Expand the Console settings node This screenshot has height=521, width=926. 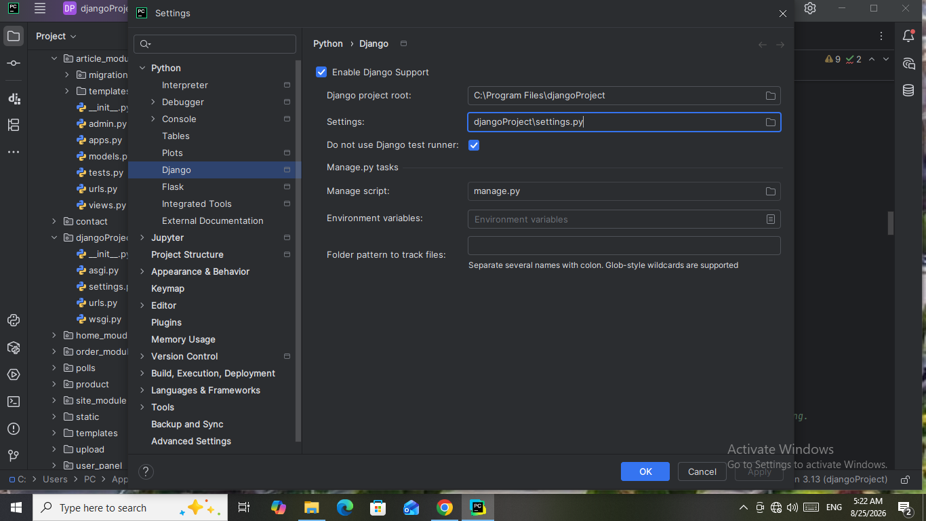[153, 119]
